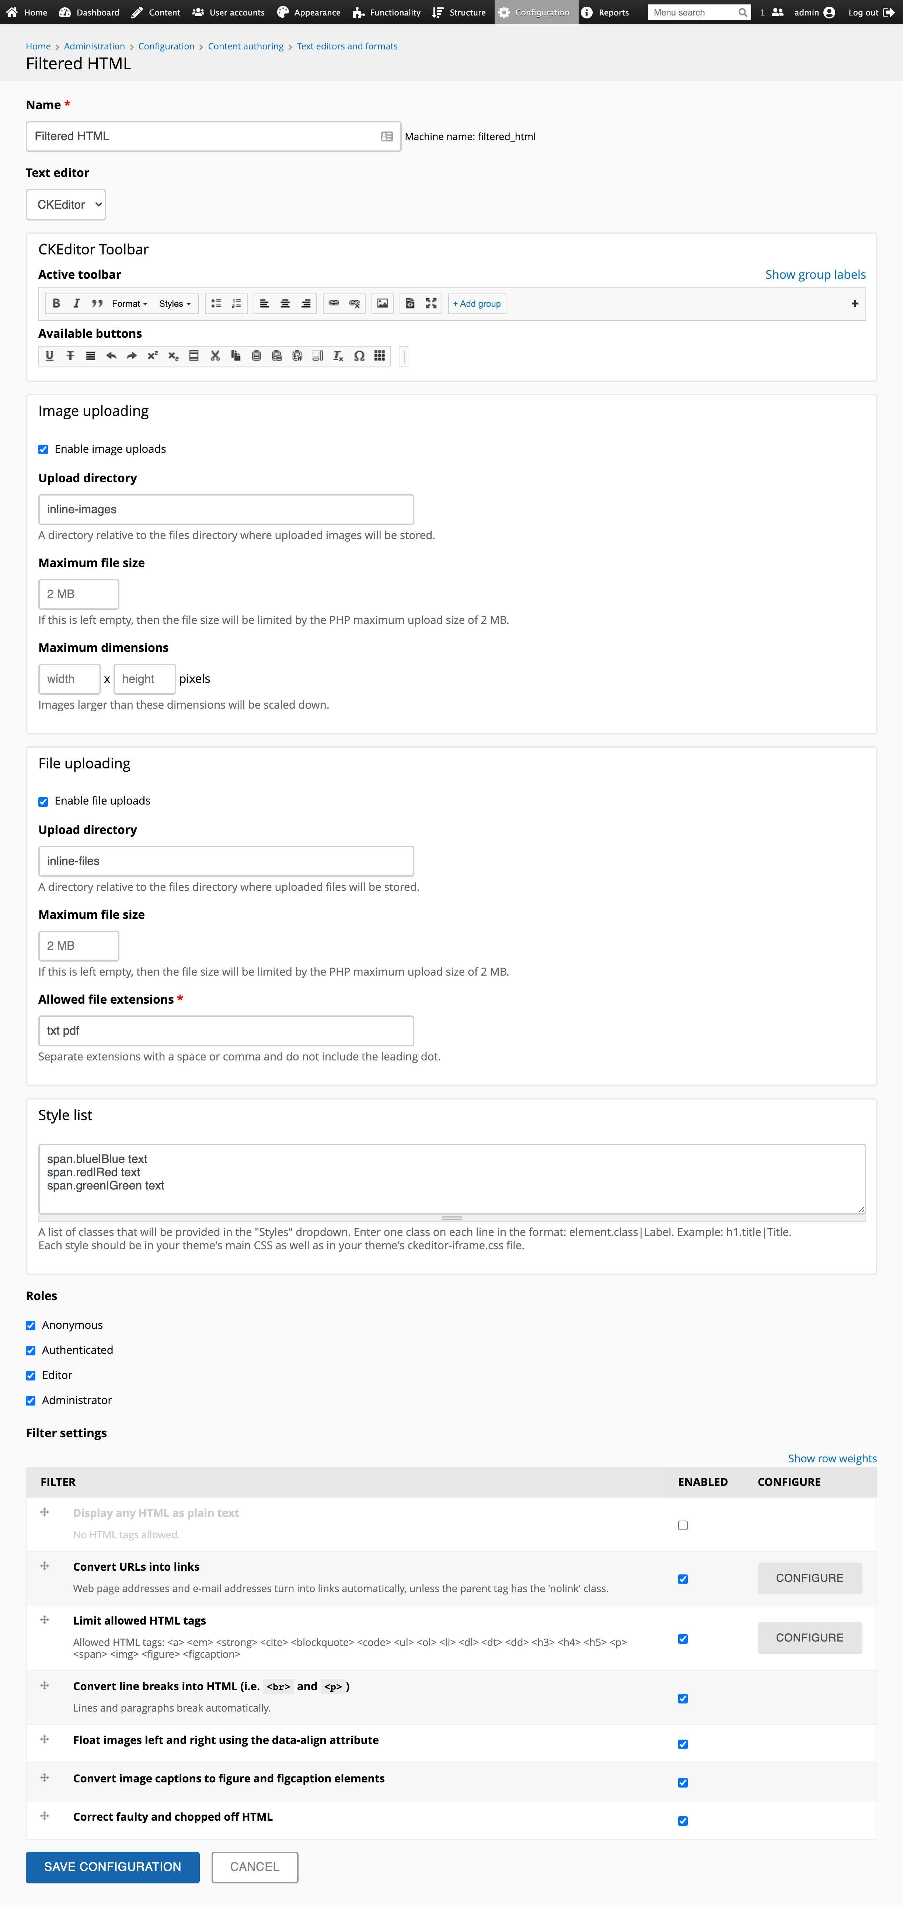Click Save configuration
903x1907 pixels.
pyautogui.click(x=112, y=1867)
